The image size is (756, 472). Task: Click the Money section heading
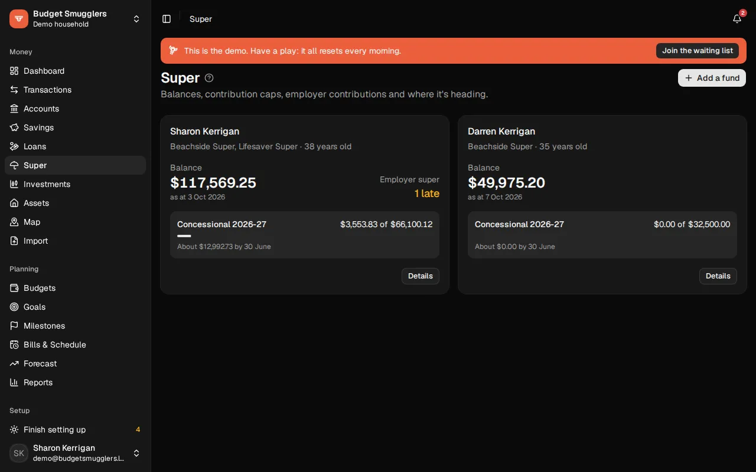click(21, 52)
